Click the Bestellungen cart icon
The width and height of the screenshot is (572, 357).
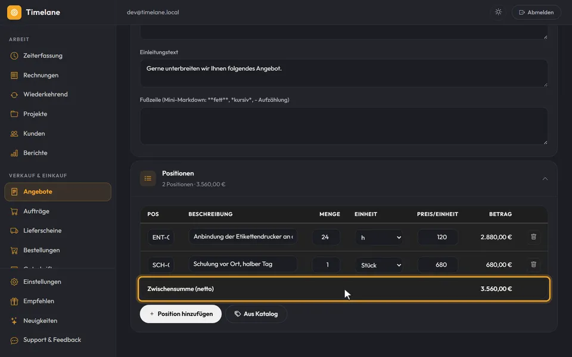tap(14, 250)
